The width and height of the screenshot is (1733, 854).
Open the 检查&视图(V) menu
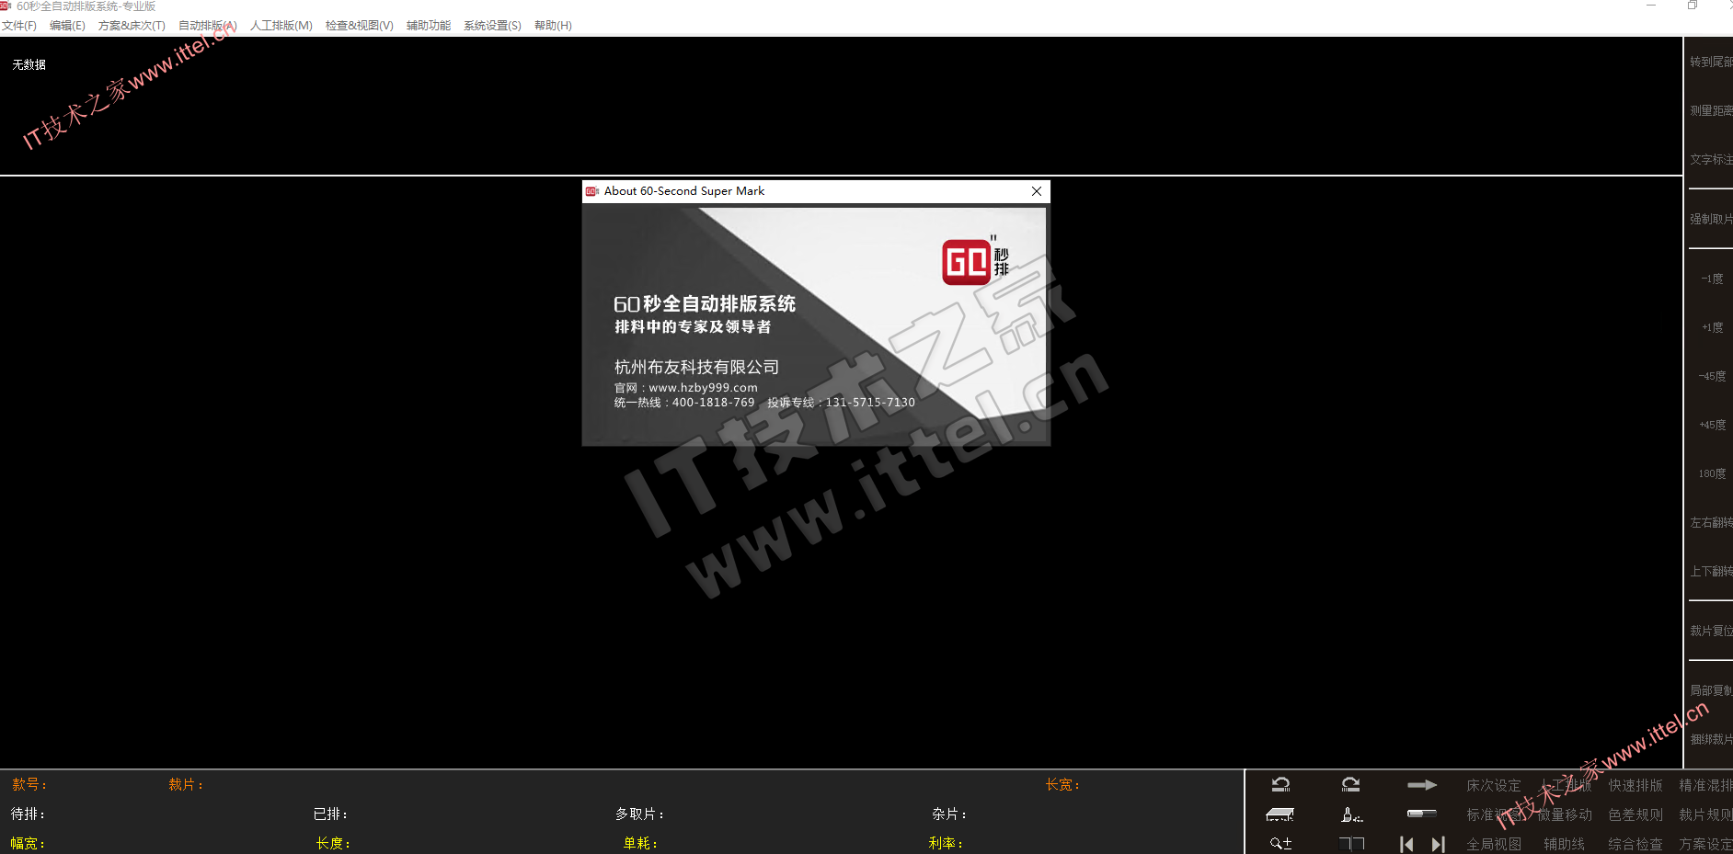click(360, 26)
